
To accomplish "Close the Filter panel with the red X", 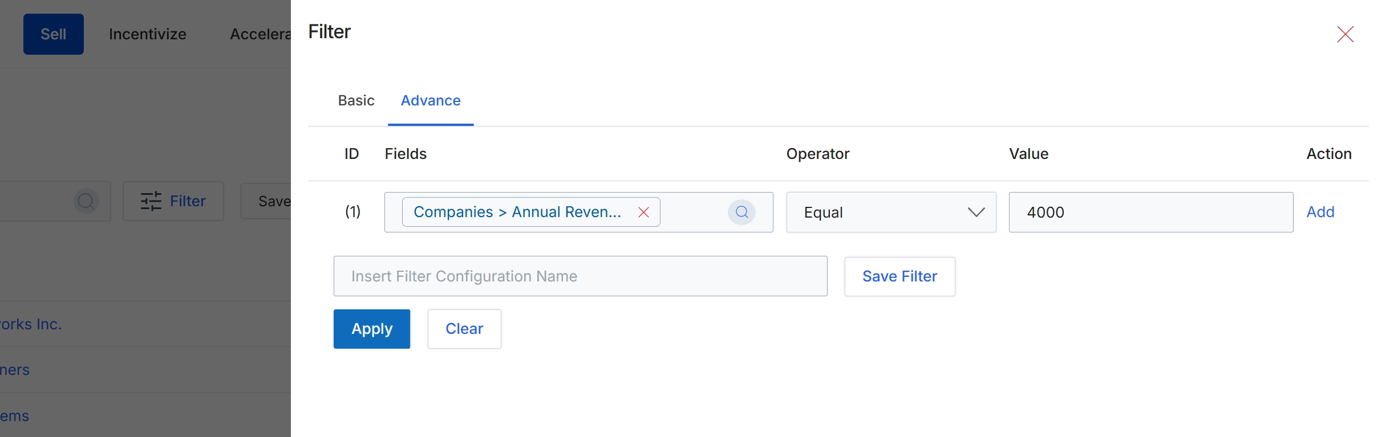I will (1345, 34).
